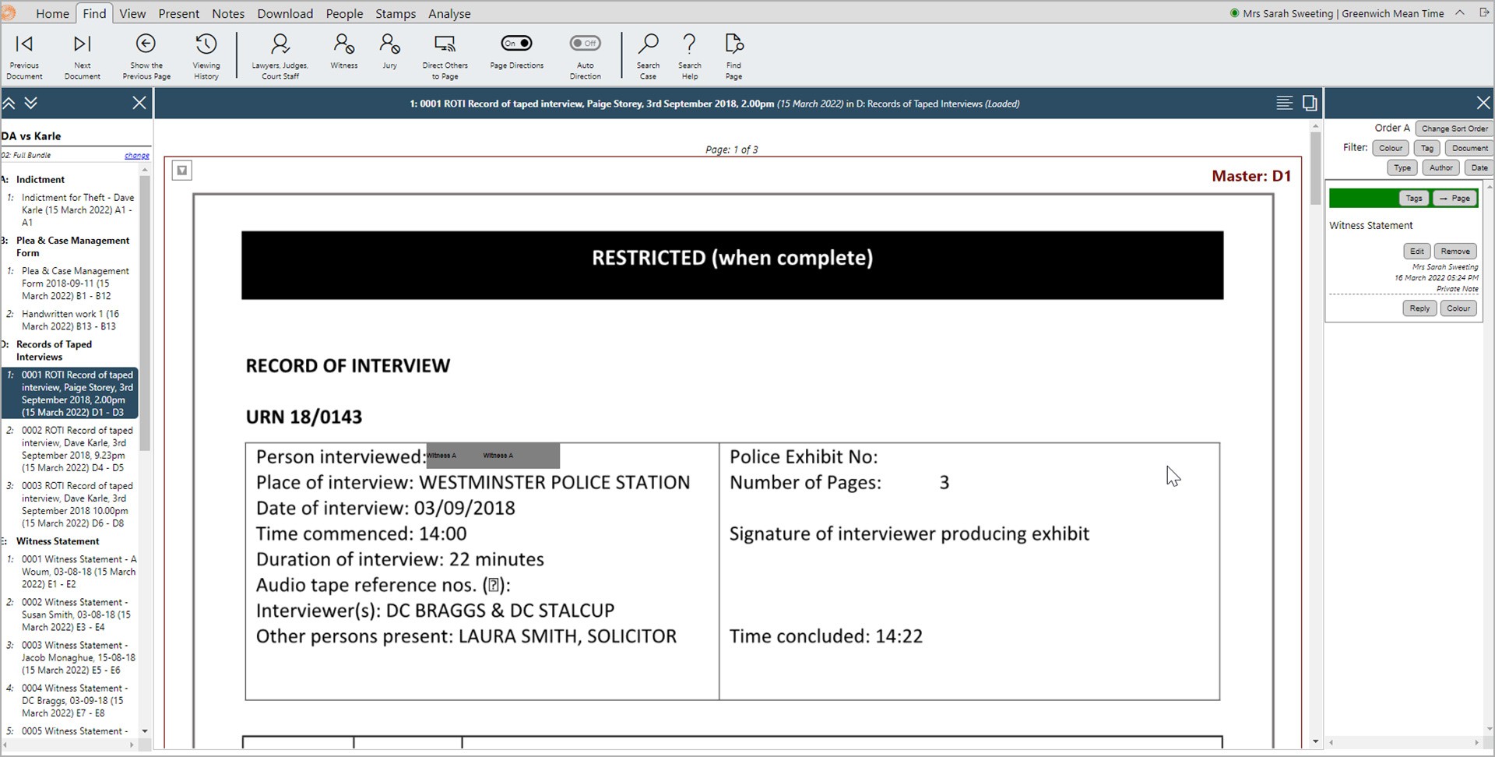This screenshot has height=757, width=1495.
Task: Open 0002 ROTI Dave Karle interview document
Action: coord(76,449)
